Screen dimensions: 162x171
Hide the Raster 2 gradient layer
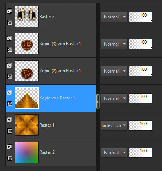[x=10, y=158]
